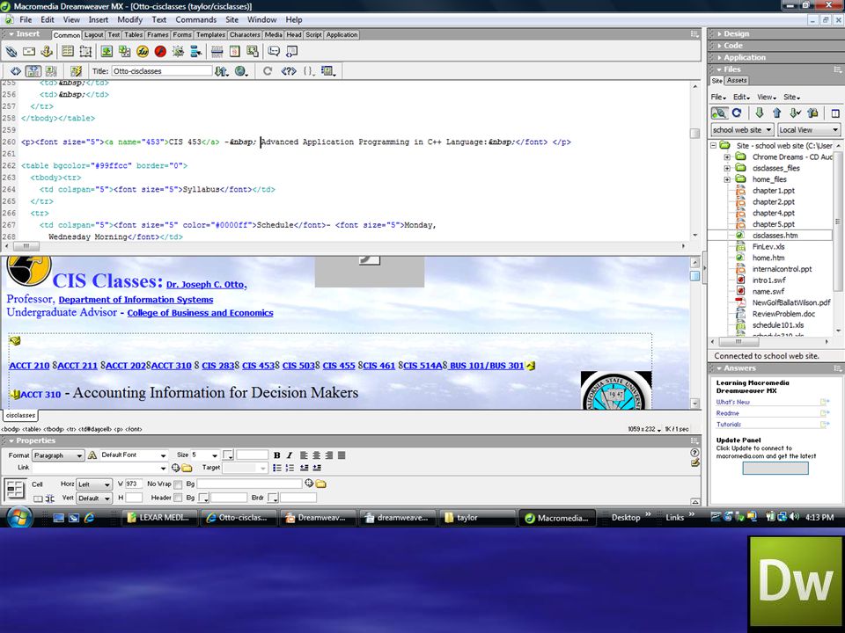845x633 pixels.
Task: Enable the No Wrap checkbox
Action: [178, 484]
